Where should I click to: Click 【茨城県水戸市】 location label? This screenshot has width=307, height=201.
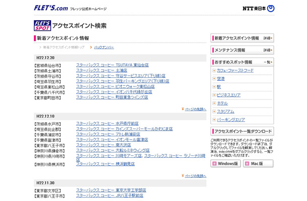48,124
